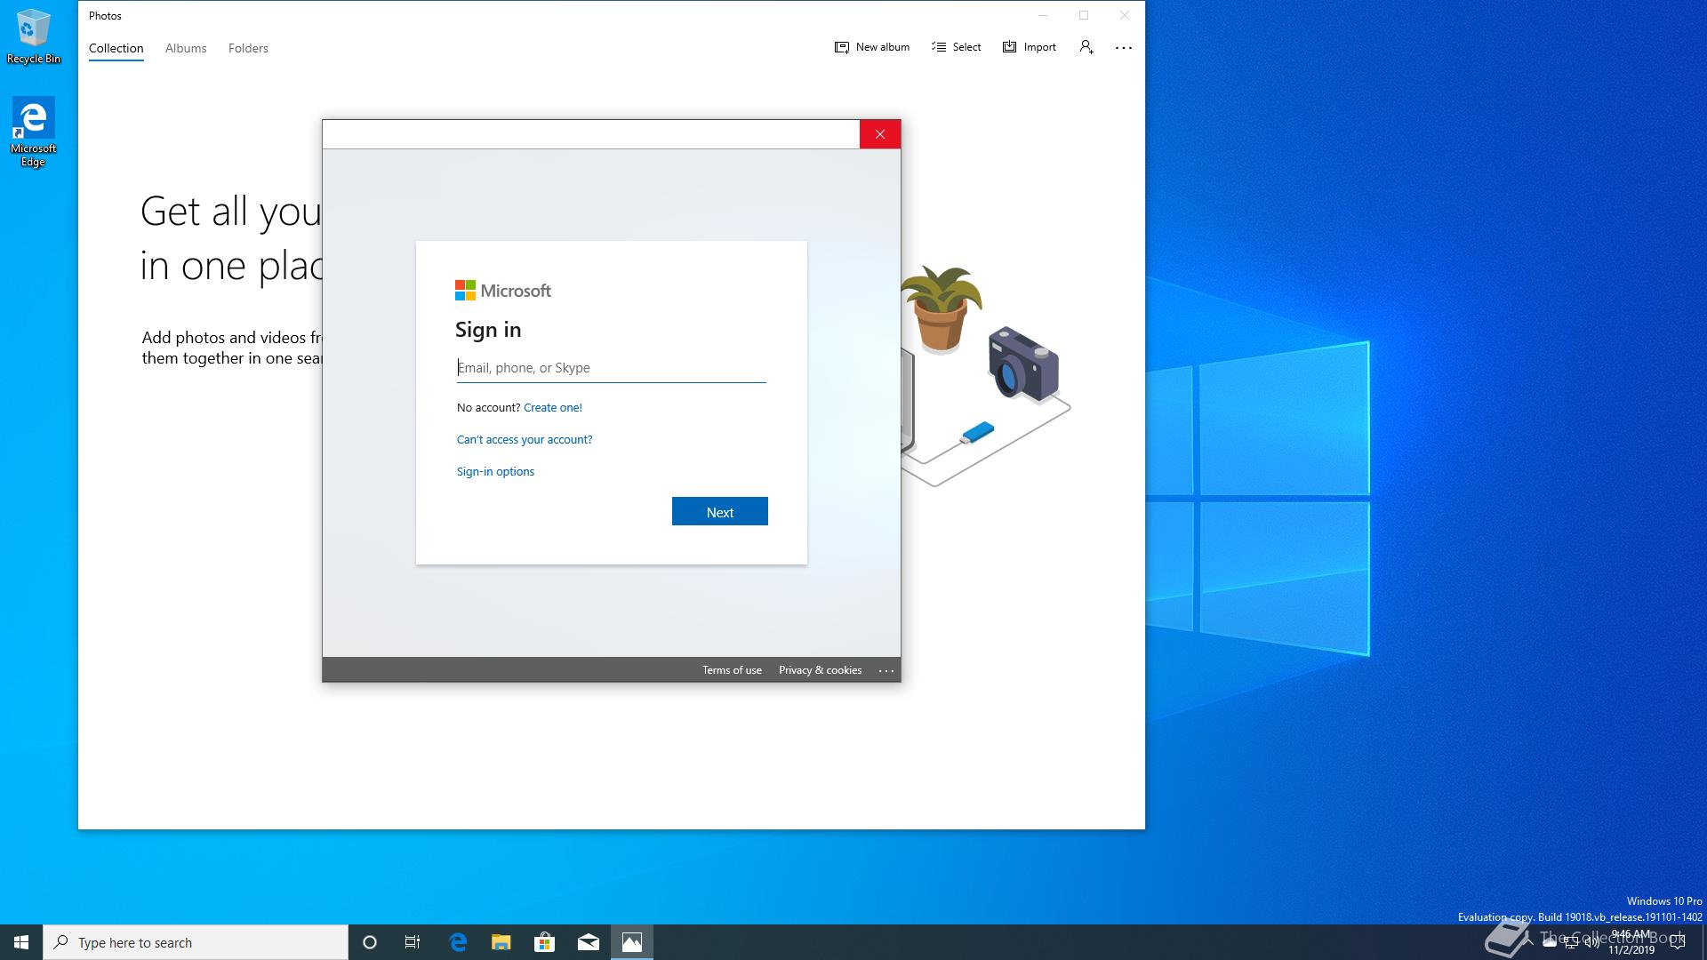Open the Privacy & cookies link
1707x960 pixels.
820,670
